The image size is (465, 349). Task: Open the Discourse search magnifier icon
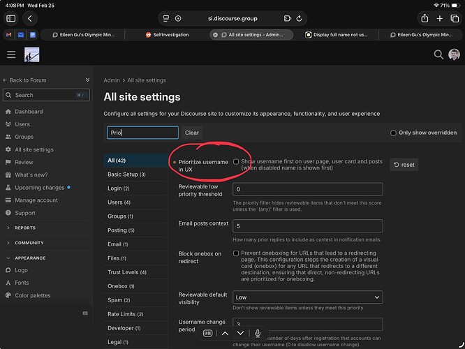point(438,54)
